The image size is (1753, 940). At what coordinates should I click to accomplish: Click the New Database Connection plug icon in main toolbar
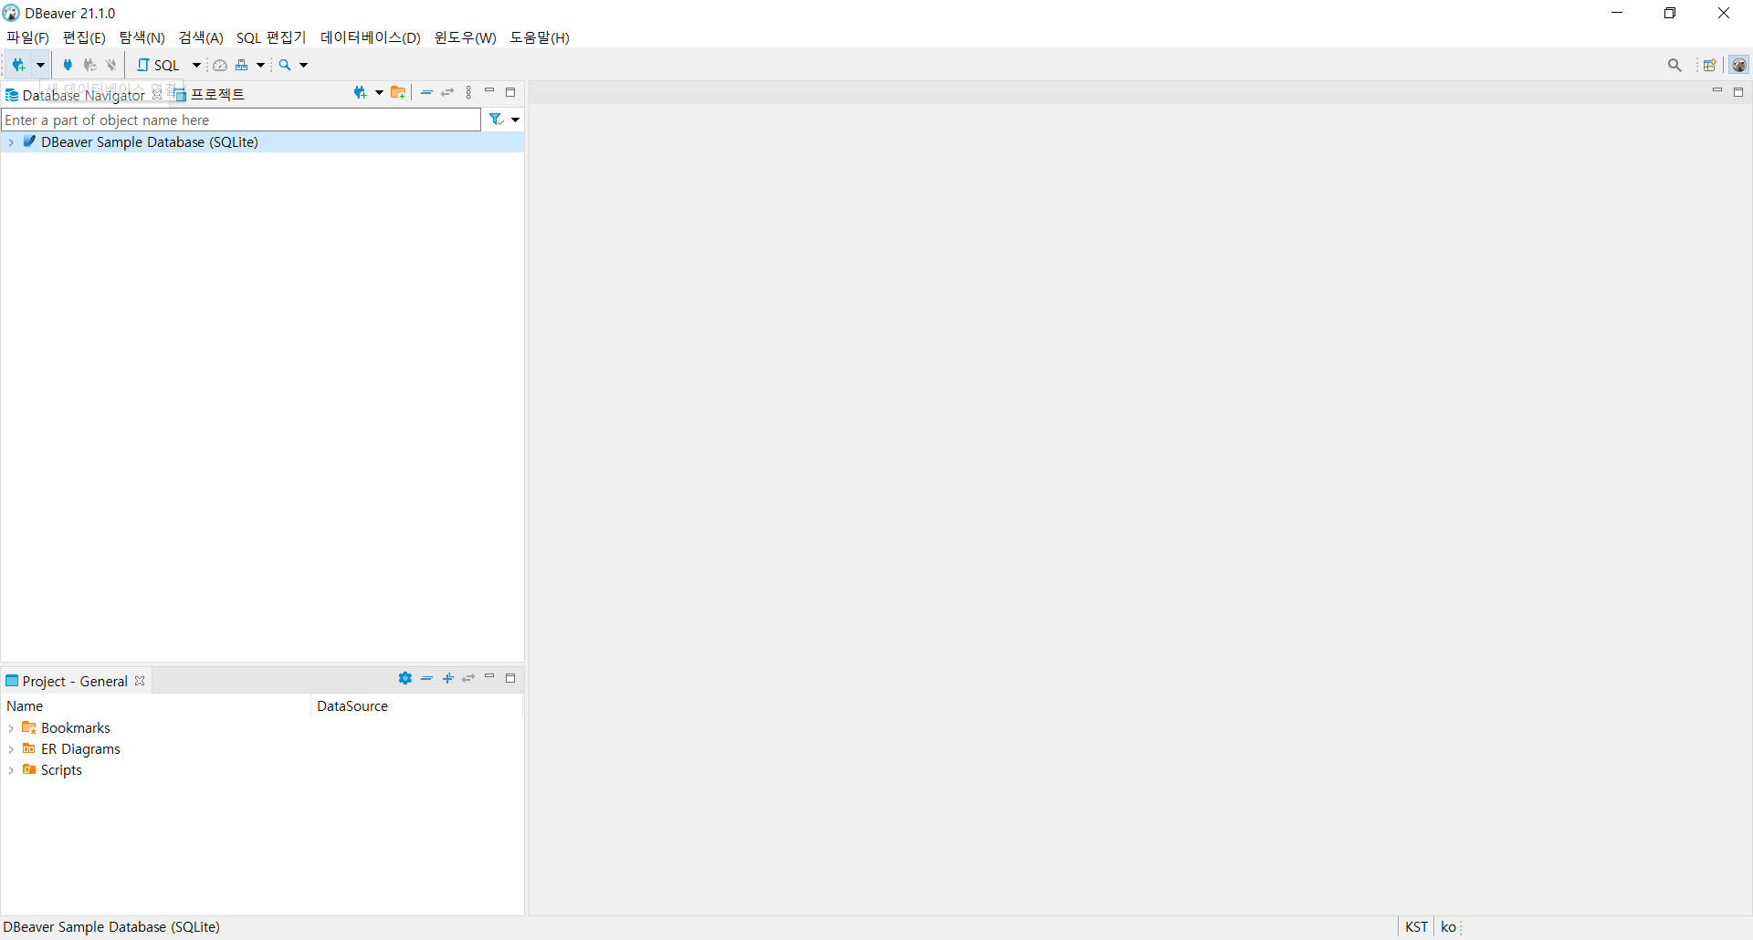18,65
